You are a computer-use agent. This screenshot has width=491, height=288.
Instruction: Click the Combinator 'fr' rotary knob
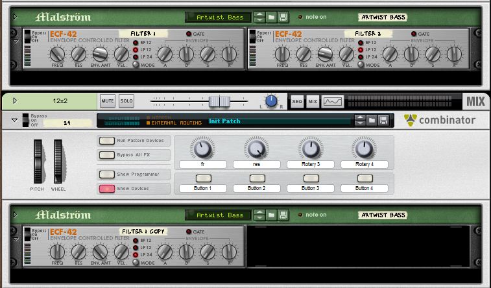202,149
